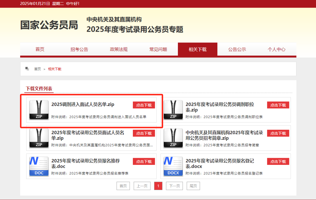Open 2025年度考试录用公务员报名推荐表.doc title link

[x=85, y=163]
